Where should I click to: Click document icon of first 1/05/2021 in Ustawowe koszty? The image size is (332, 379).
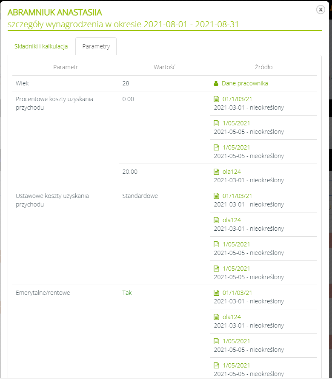216,244
